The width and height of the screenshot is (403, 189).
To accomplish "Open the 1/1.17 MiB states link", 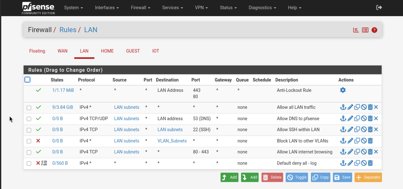I will 63,90.
